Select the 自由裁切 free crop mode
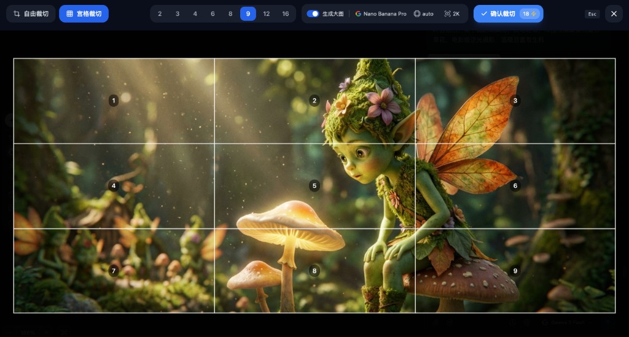Image resolution: width=629 pixels, height=337 pixels. (31, 14)
